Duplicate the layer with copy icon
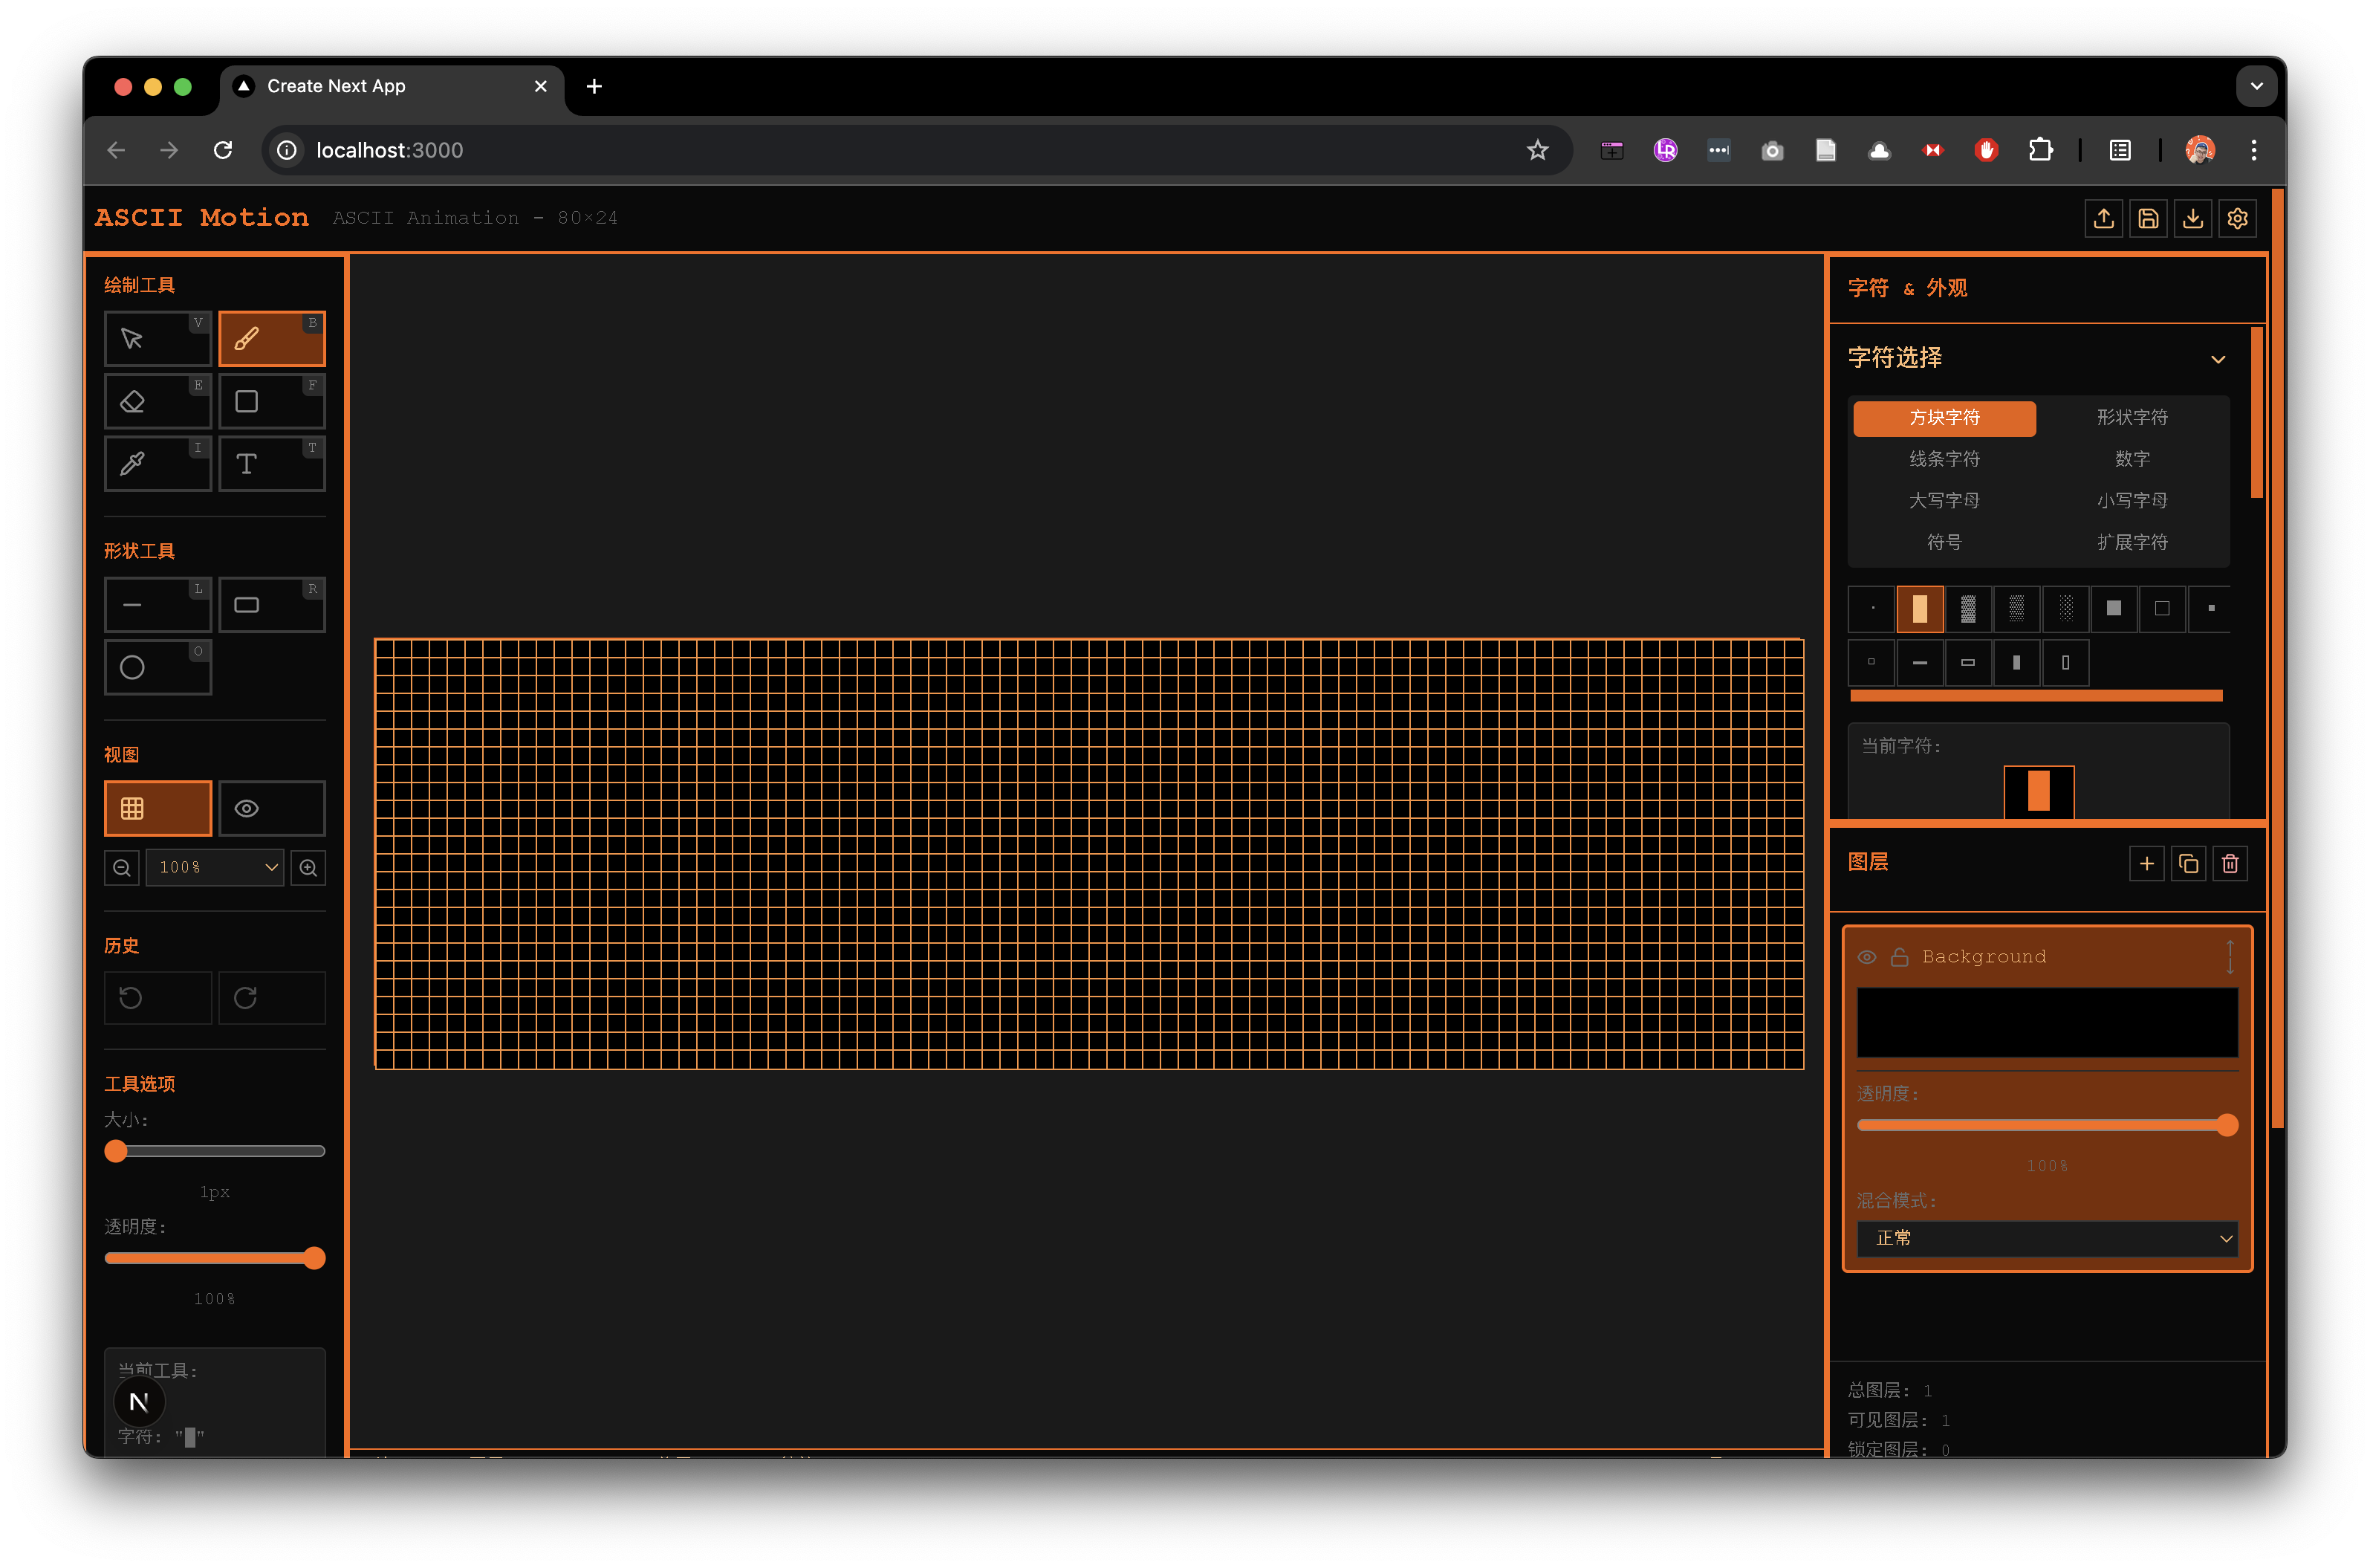The height and width of the screenshot is (1568, 2370). (x=2188, y=864)
